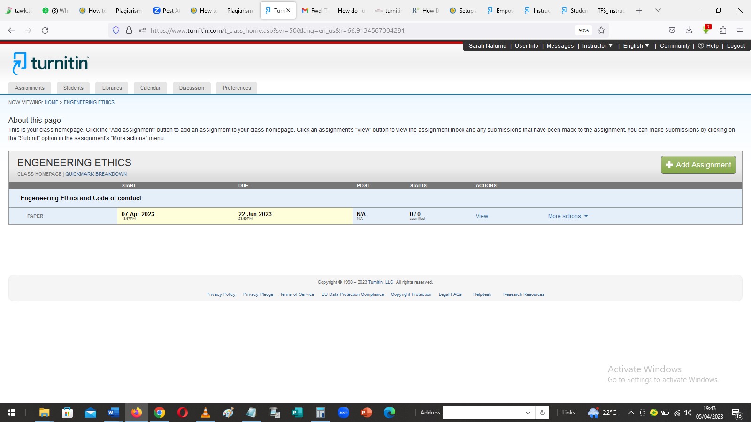Viewport: 751px width, 422px height.
Task: Open the English language dropdown
Action: pos(636,45)
